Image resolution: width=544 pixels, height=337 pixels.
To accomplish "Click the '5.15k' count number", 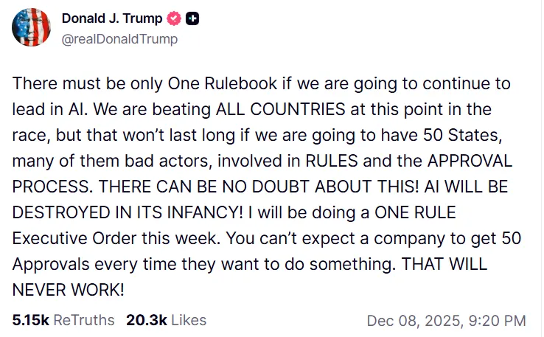I will (x=28, y=320).
